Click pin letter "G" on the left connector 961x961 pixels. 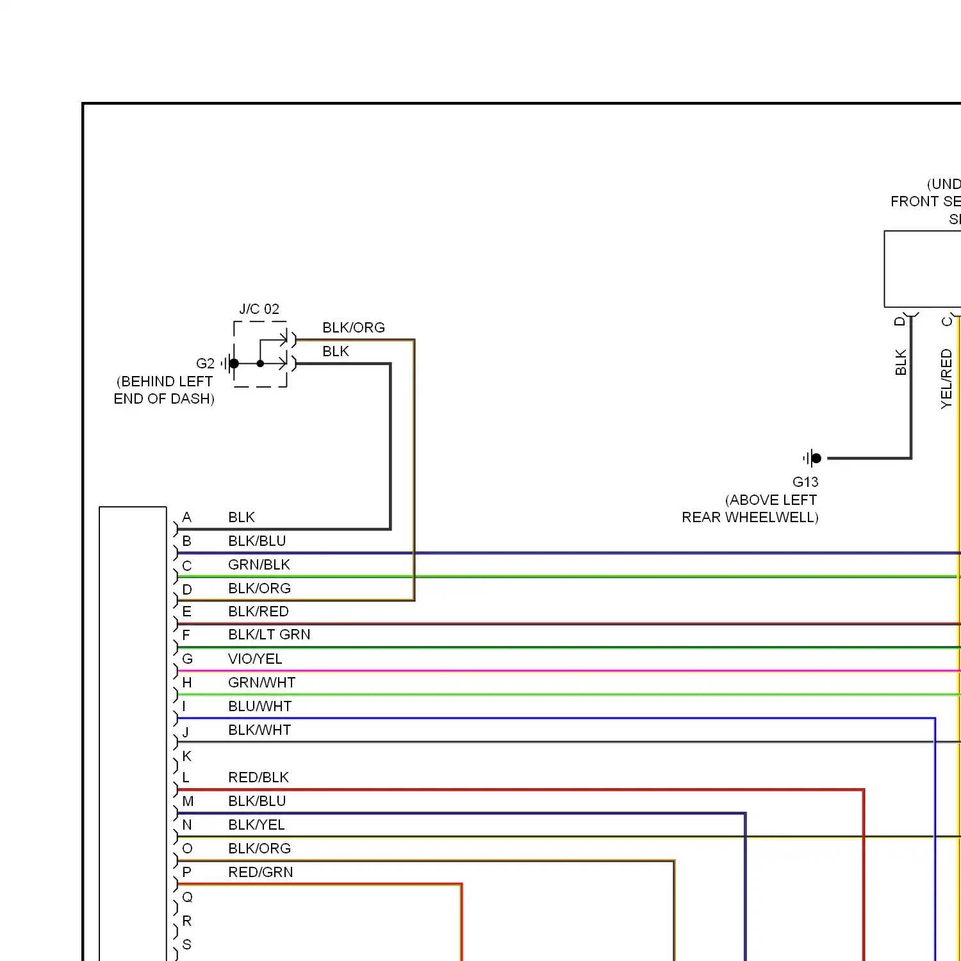tap(187, 659)
